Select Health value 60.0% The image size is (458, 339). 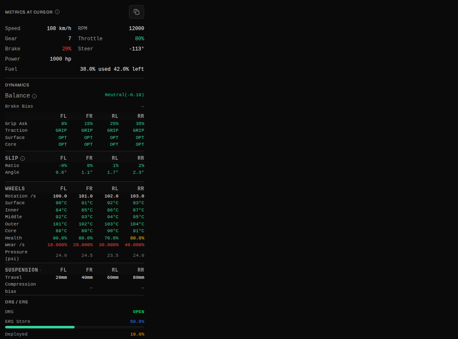coord(137,238)
